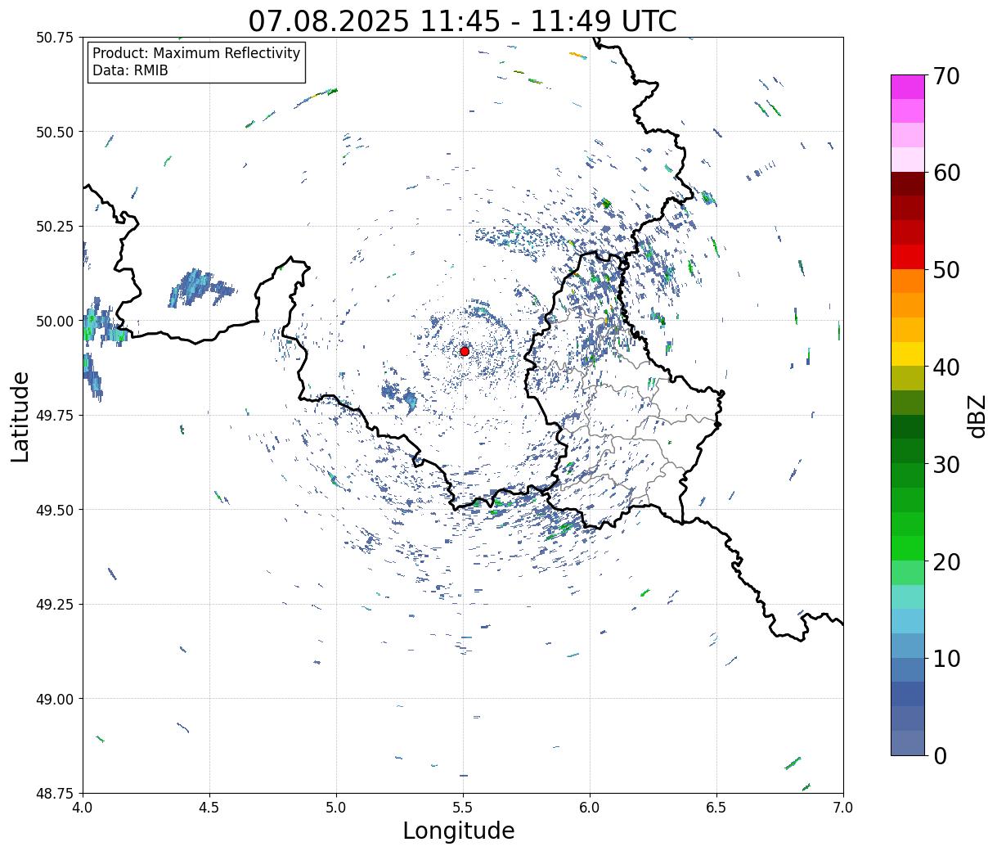Click the dark maroon swatch just below 60 dBZ
997x851 pixels.
pos(908,184)
